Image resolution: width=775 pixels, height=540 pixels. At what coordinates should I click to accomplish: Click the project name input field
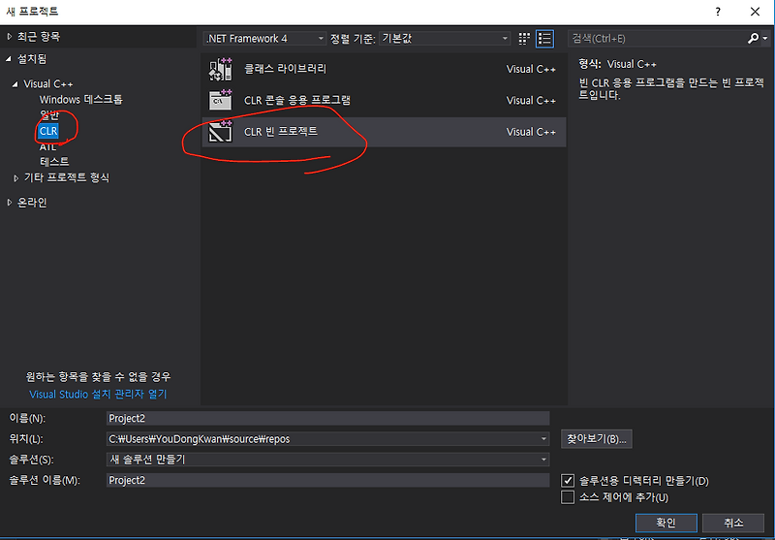click(327, 419)
